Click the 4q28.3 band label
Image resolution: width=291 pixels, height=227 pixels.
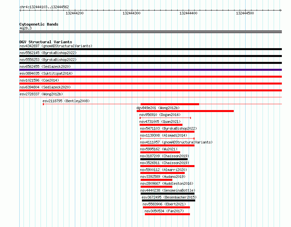(26, 28)
